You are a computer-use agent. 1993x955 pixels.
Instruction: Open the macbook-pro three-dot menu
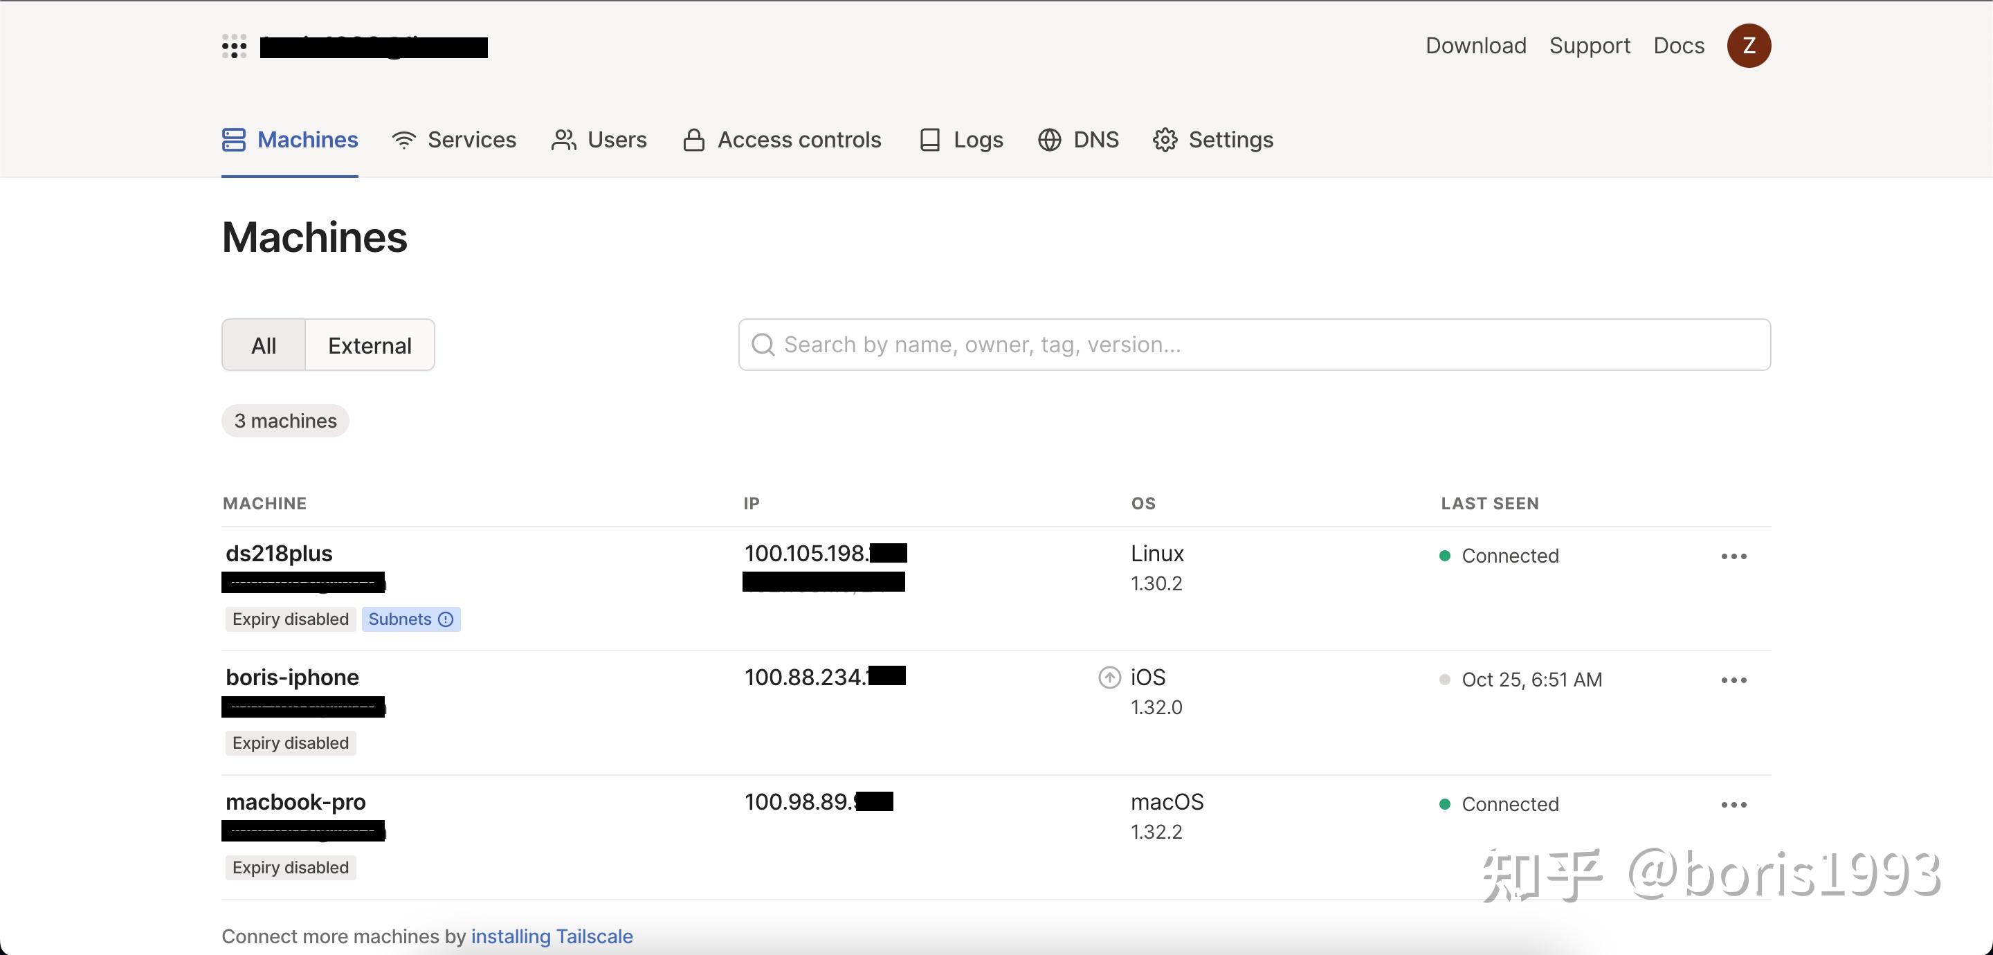(x=1733, y=805)
